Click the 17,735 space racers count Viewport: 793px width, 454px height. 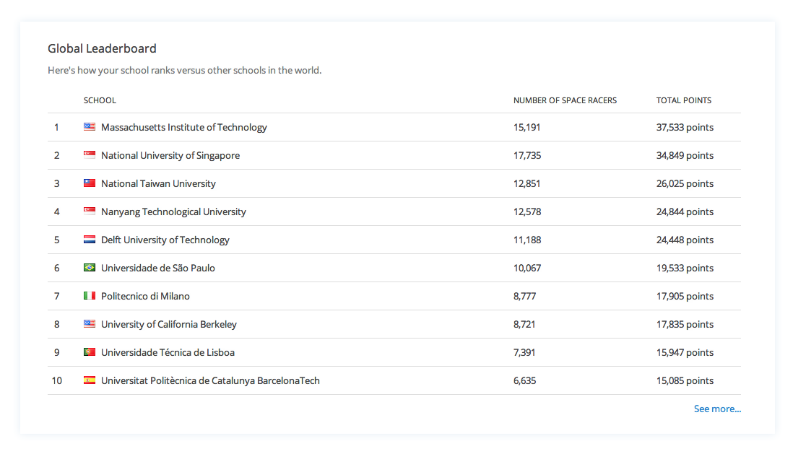(x=527, y=155)
